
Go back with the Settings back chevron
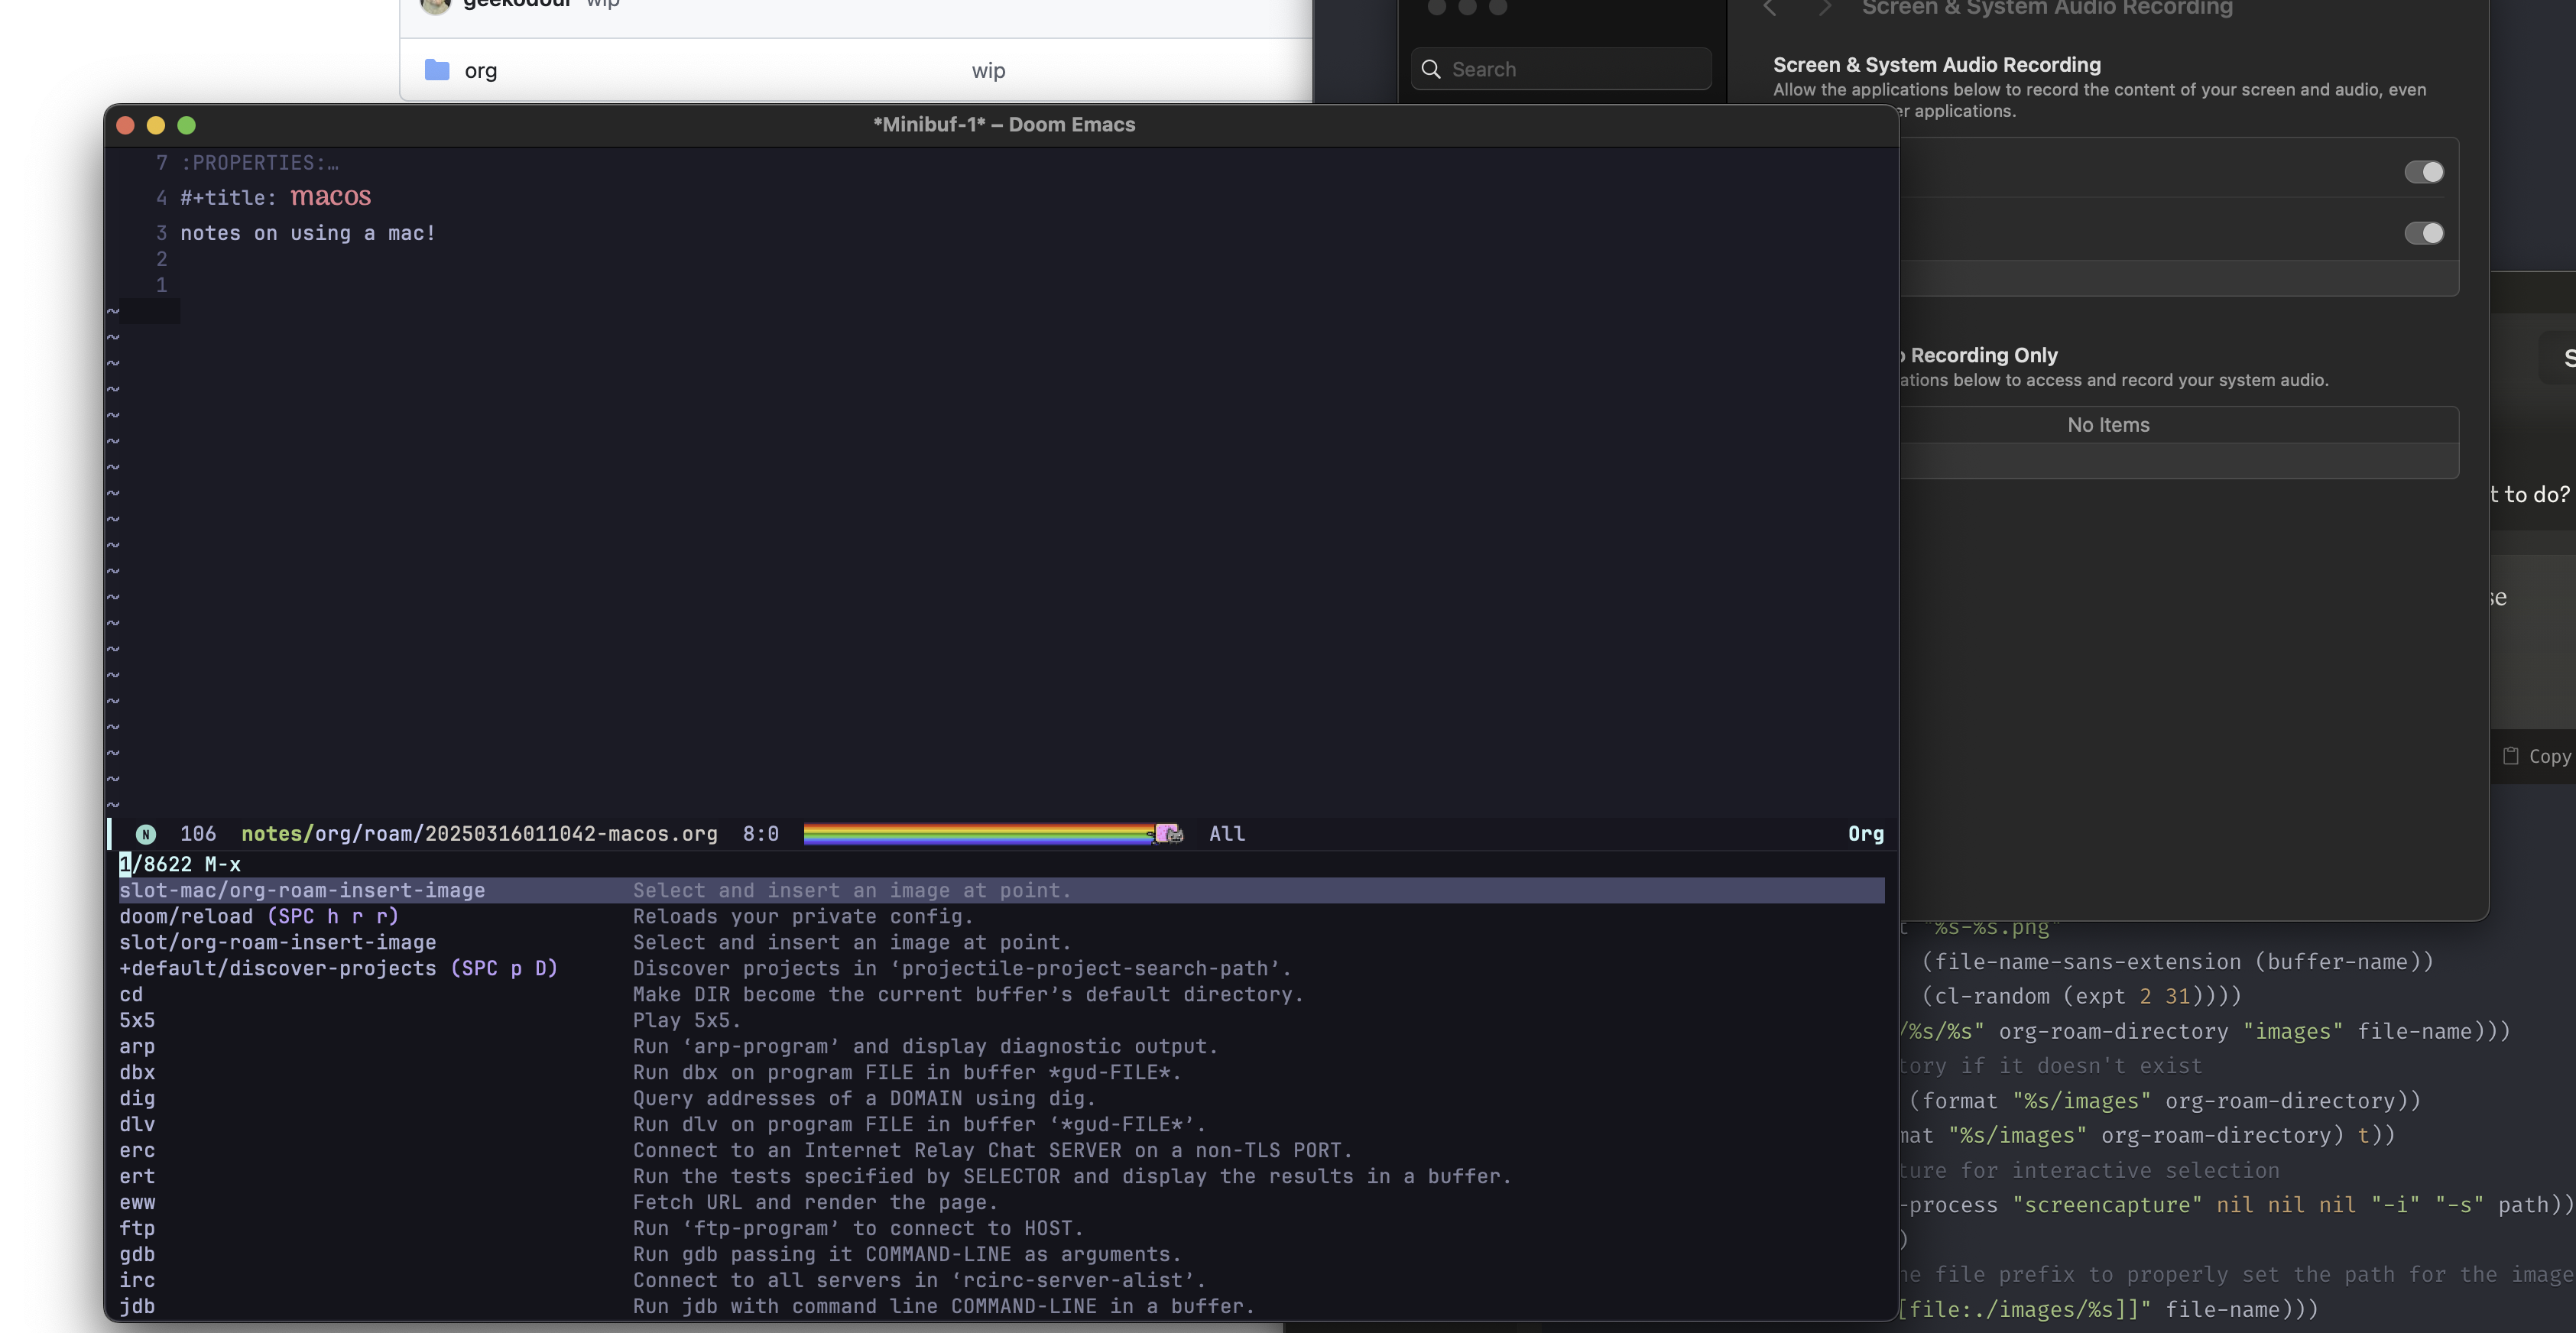(1770, 8)
